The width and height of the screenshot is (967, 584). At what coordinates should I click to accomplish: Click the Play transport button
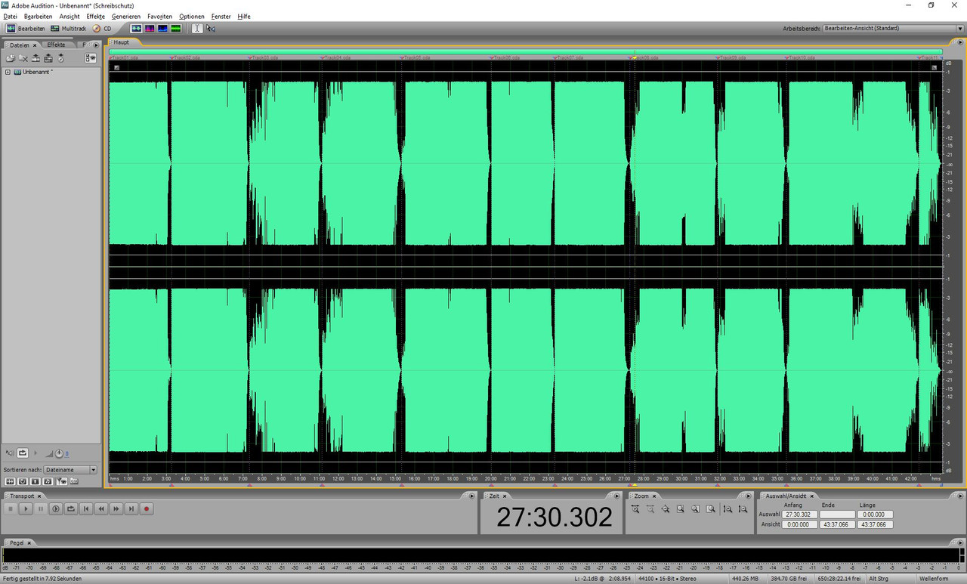pos(26,509)
